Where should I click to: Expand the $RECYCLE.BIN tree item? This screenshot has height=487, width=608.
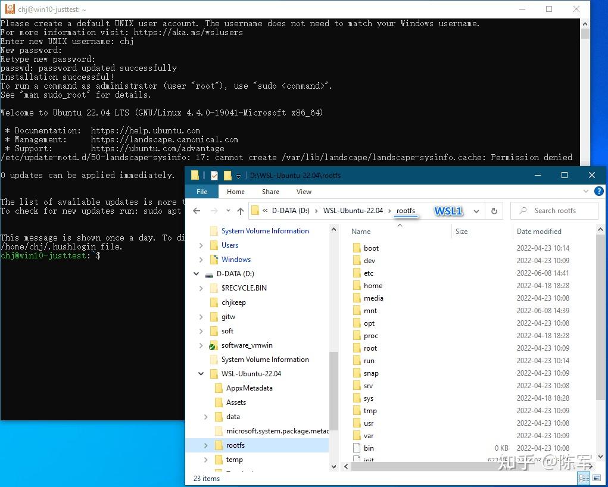[x=201, y=288]
